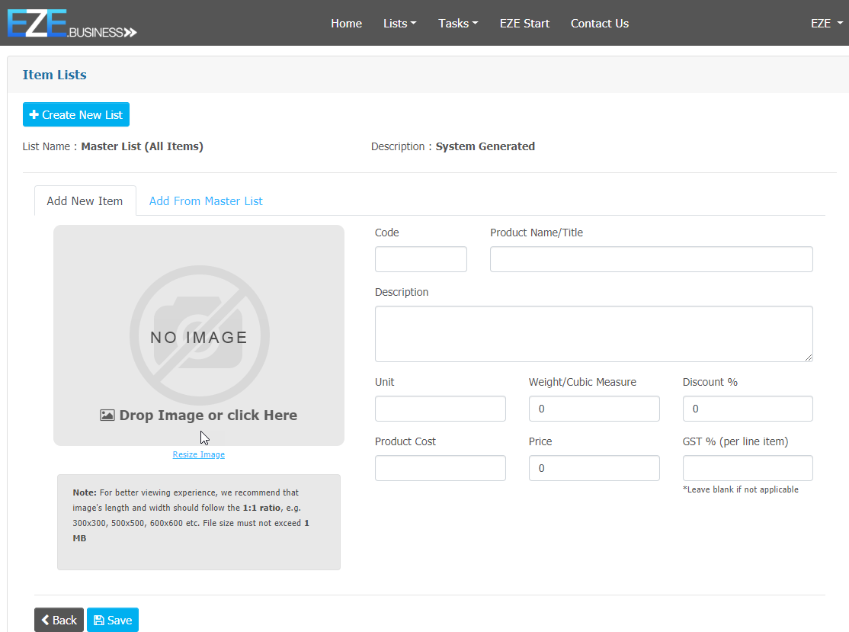The image size is (849, 632).
Task: Switch to Add From Master List tab
Action: click(x=206, y=201)
